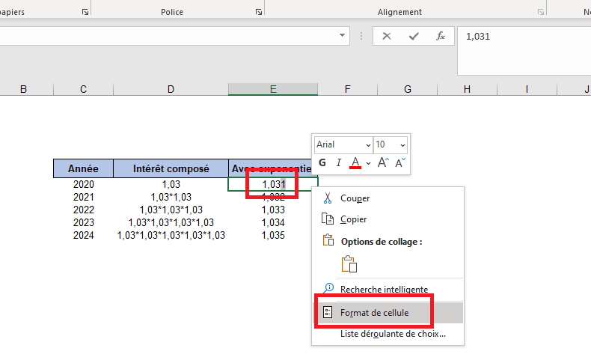The height and width of the screenshot is (363, 591).
Task: Open the Insert Function fx dialog
Action: click(x=440, y=36)
